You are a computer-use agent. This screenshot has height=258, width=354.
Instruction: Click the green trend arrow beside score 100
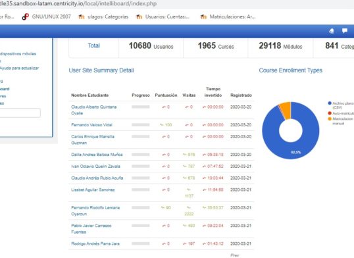pyautogui.click(x=162, y=124)
